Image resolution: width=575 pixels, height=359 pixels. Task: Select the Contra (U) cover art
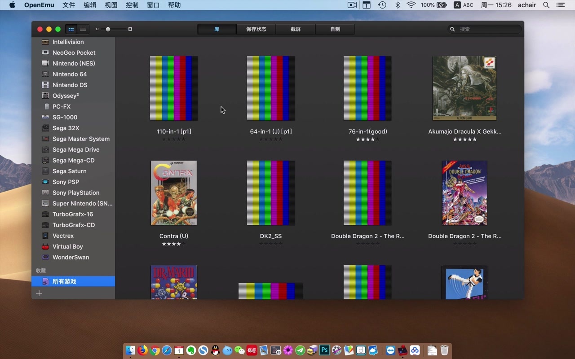pos(174,193)
